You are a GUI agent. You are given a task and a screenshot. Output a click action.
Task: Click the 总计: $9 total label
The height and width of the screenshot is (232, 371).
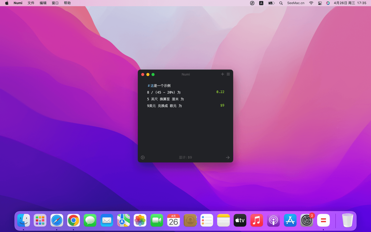(185, 158)
